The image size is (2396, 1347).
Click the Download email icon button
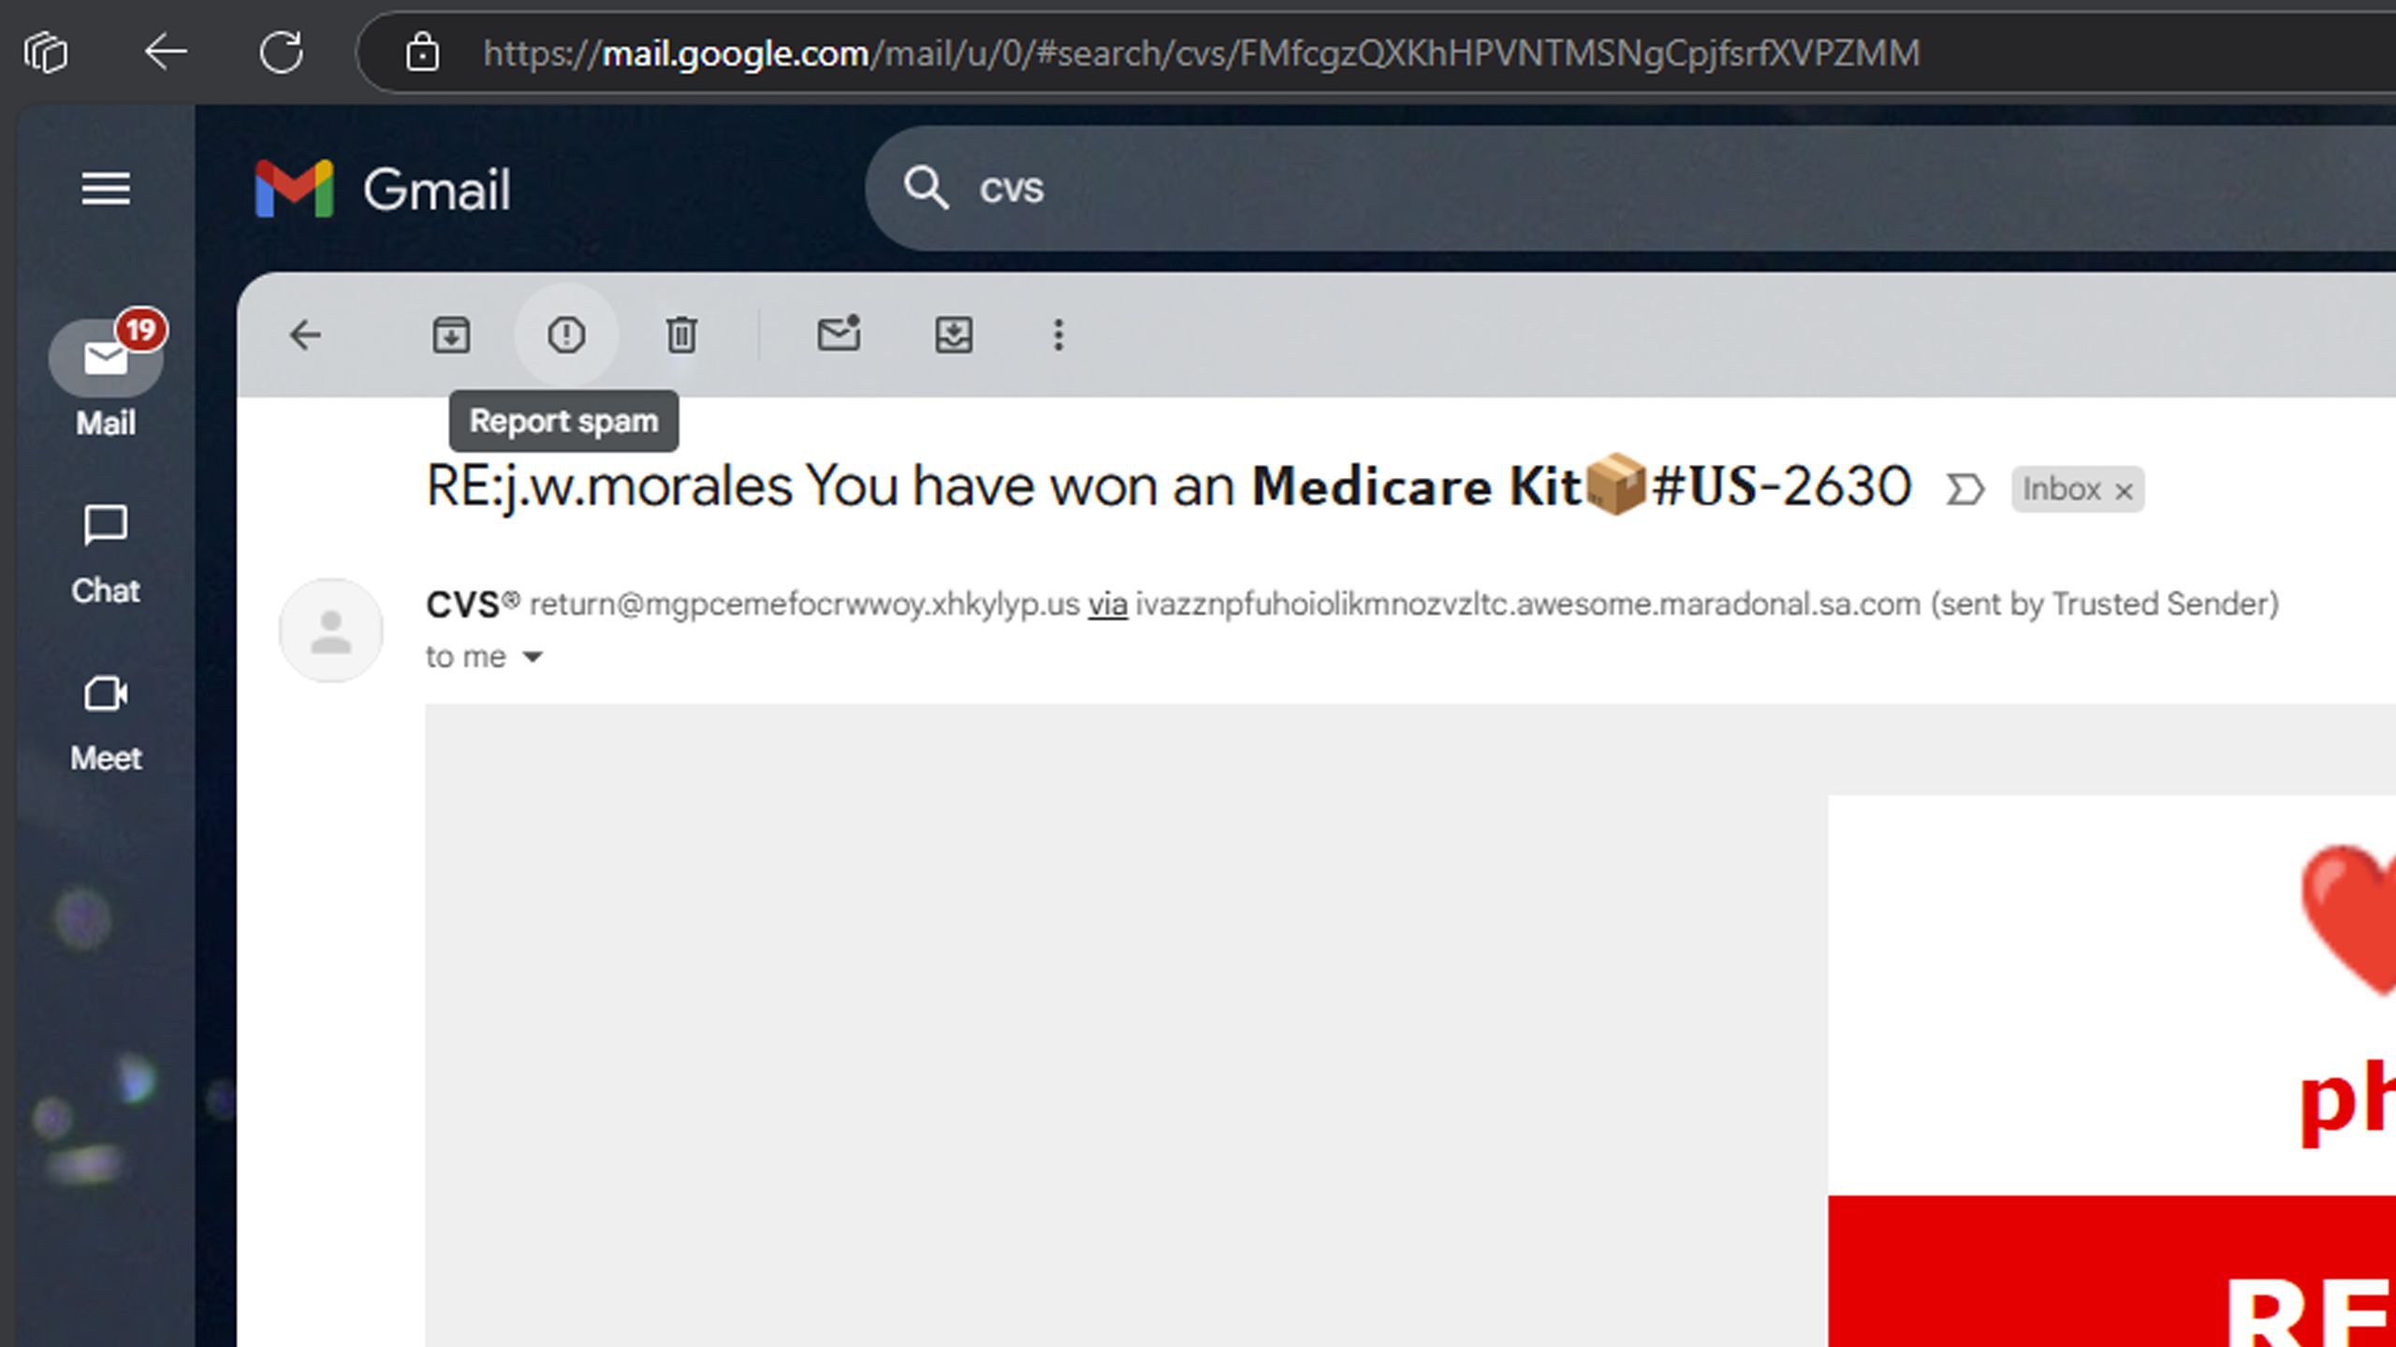coord(955,336)
